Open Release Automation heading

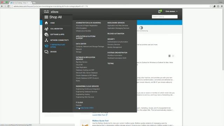(x=116, y=34)
